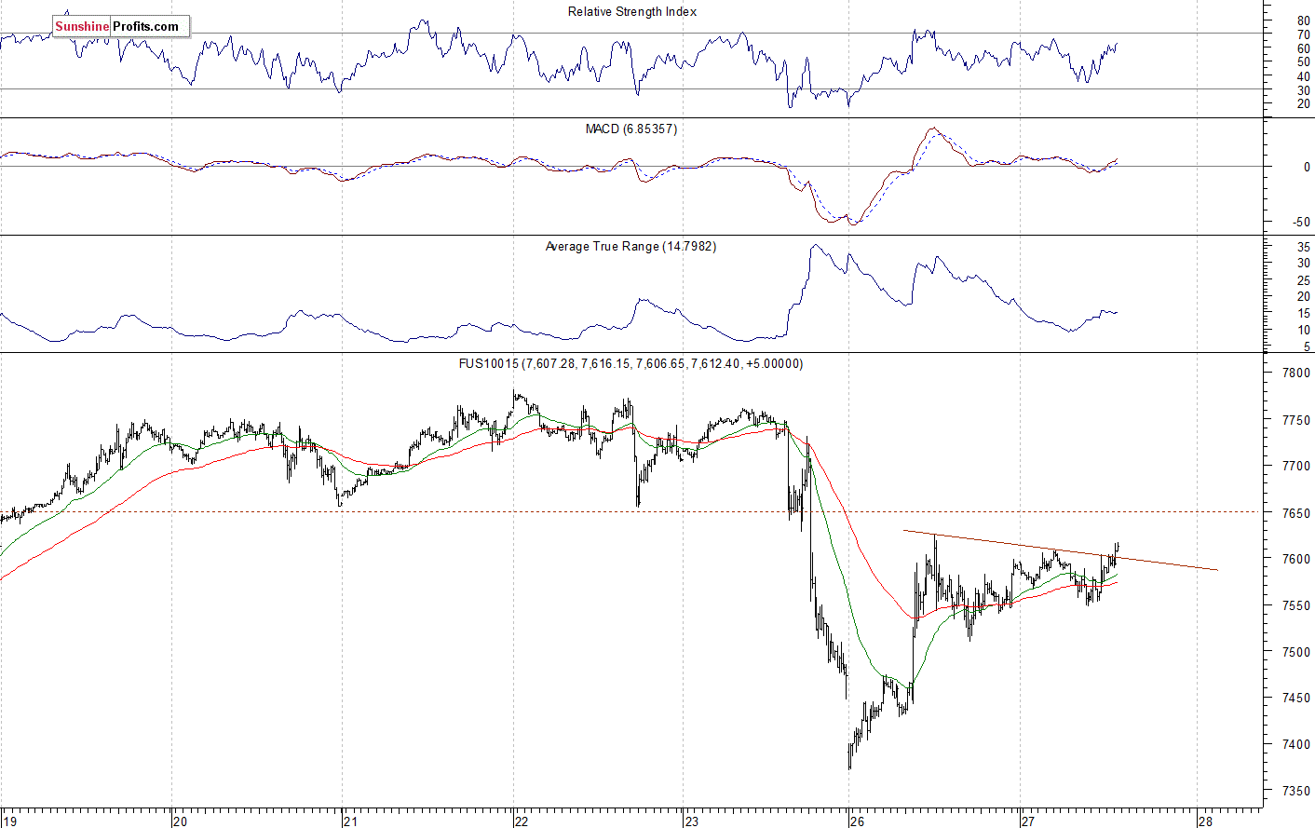Click the ATR axis value 15
This screenshot has height=828, width=1315.
point(1304,314)
